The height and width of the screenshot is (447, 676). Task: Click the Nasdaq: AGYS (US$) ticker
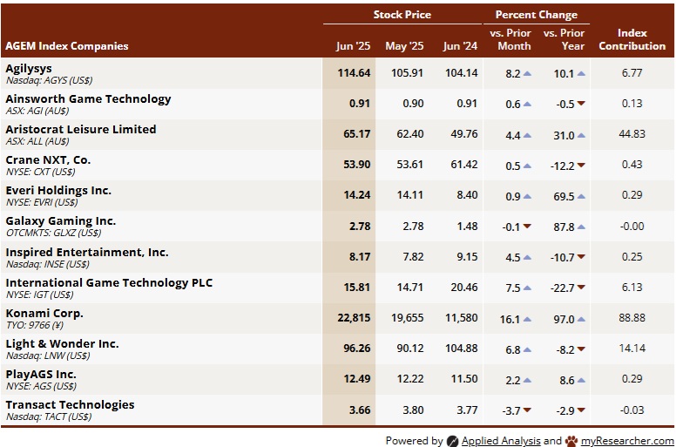[49, 80]
